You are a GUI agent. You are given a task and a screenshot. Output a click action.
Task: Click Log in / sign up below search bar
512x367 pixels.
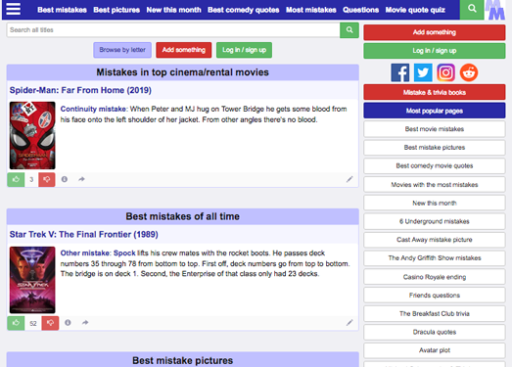pyautogui.click(x=244, y=50)
